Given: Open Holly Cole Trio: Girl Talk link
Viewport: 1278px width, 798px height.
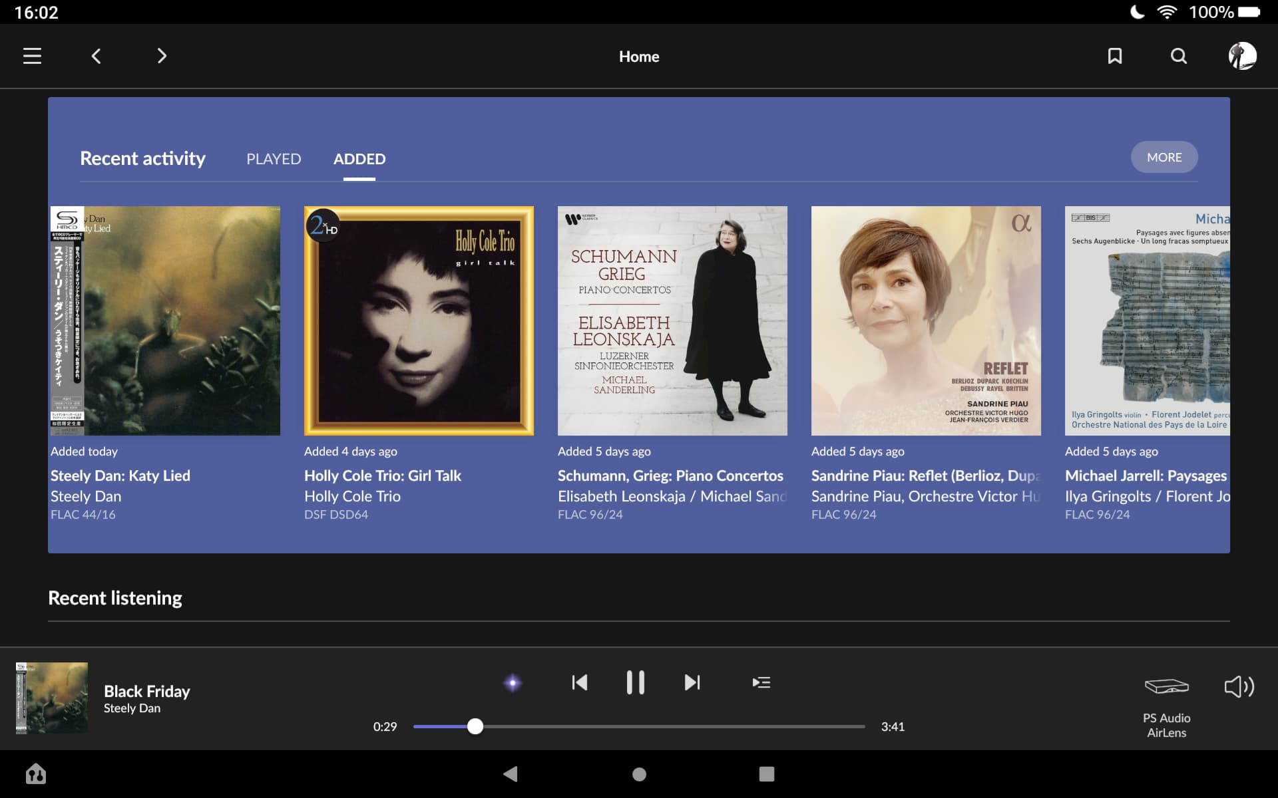Looking at the screenshot, I should coord(382,476).
